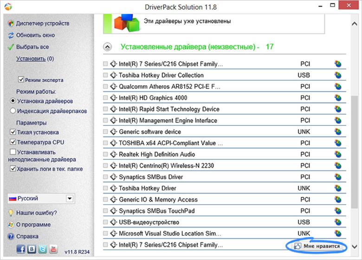
Task: Open the YouTube icon link
Action: point(53,249)
